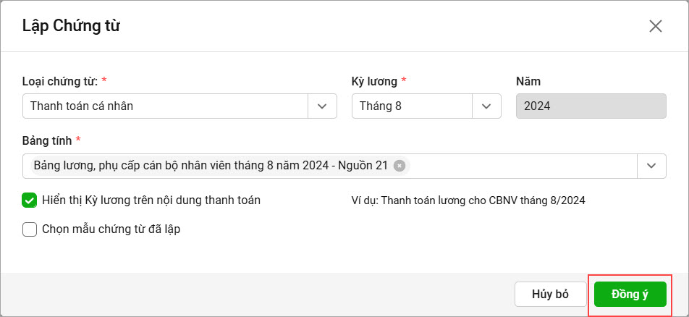Focus the empty area of Bảng tính box

523,166
